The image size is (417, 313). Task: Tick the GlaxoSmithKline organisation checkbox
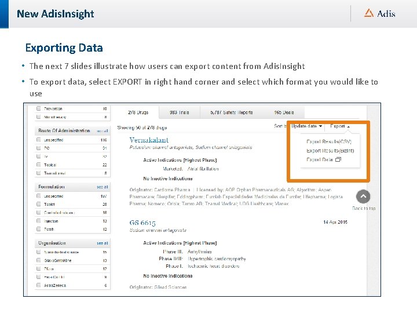click(39, 260)
